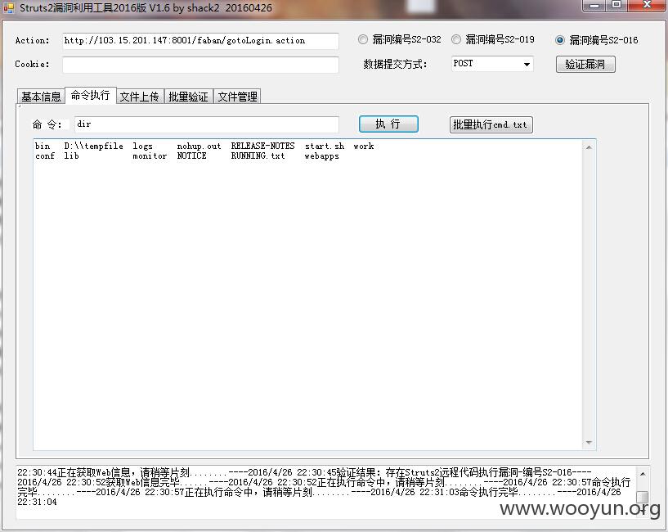Close the Struts2 tool window
This screenshot has width=668, height=532.
(647, 6)
